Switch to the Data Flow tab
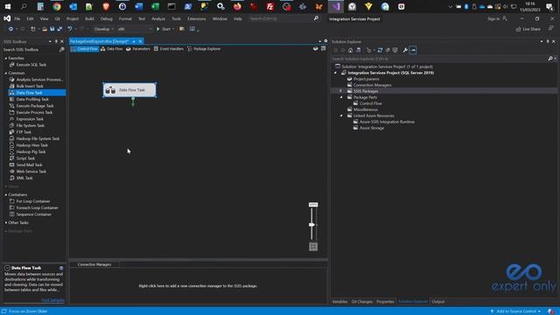The image size is (560, 315). coord(111,49)
